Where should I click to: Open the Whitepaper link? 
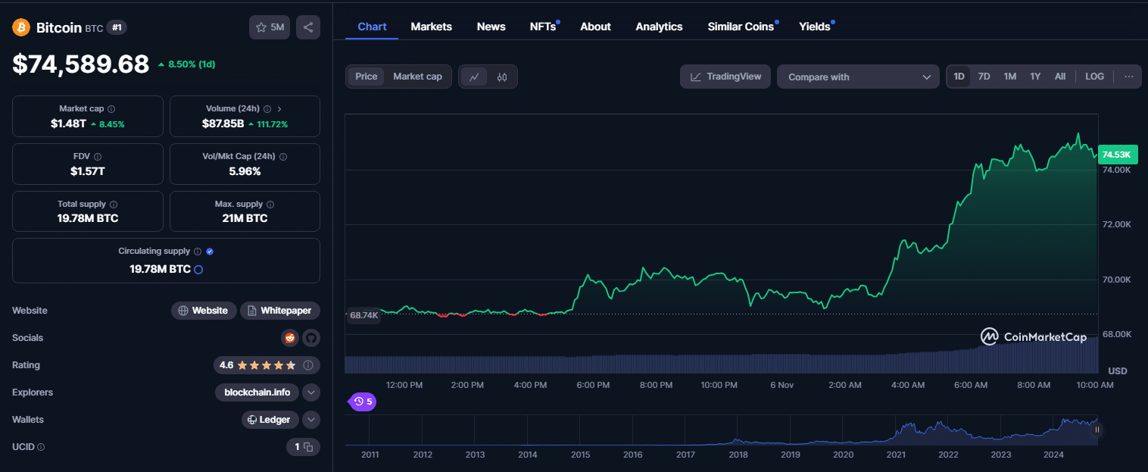coord(280,311)
